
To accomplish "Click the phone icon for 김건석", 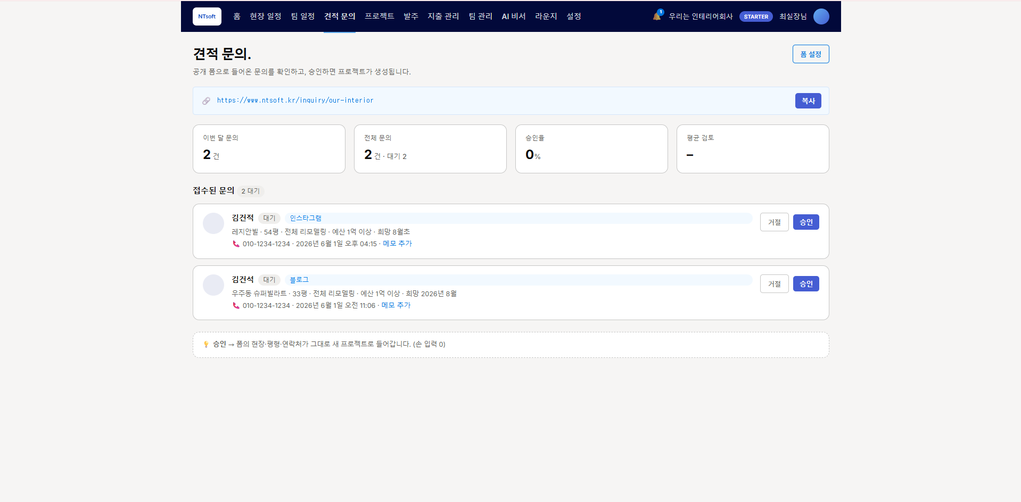I will 236,306.
